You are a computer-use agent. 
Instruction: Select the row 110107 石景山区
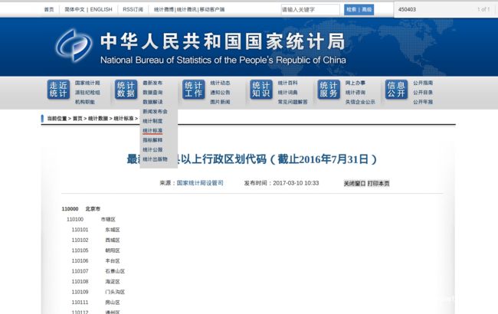click(x=99, y=271)
